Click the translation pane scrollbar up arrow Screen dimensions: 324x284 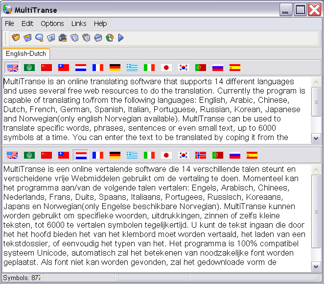(316, 170)
